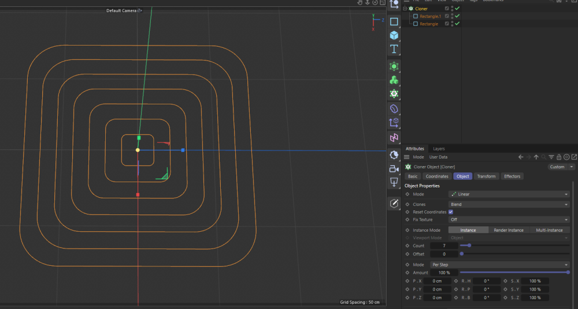Open the Subdivision Surface generator icon
Viewport: 578px width, 309px height.
click(394, 66)
